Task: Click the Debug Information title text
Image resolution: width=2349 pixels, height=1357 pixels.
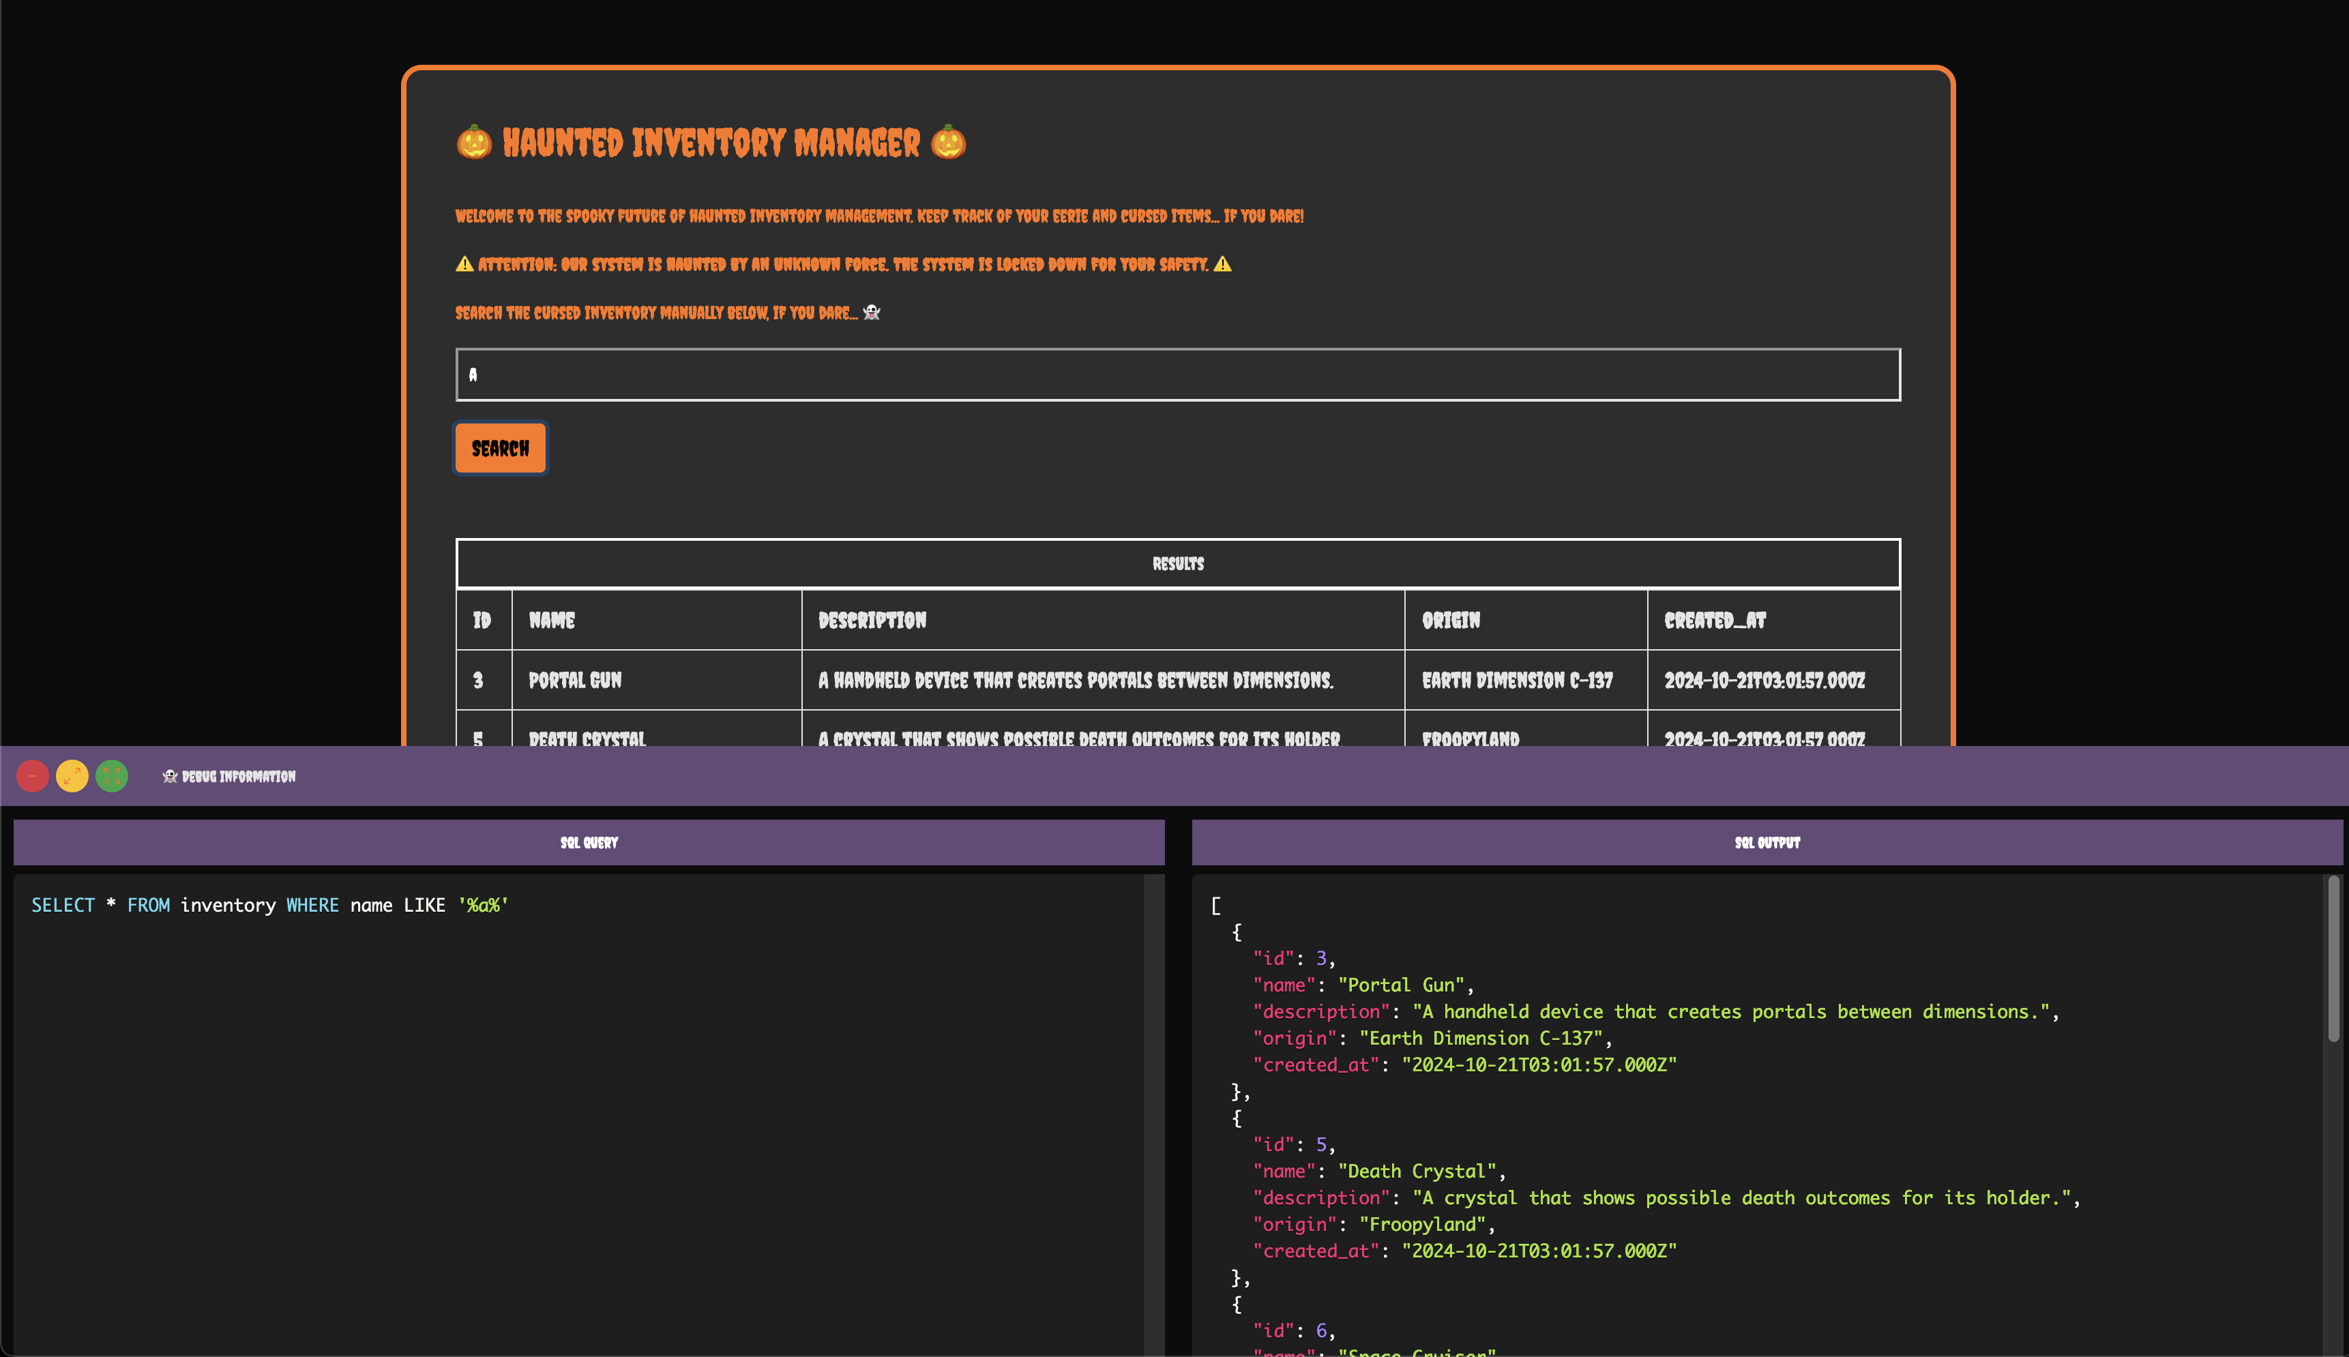Action: [239, 777]
